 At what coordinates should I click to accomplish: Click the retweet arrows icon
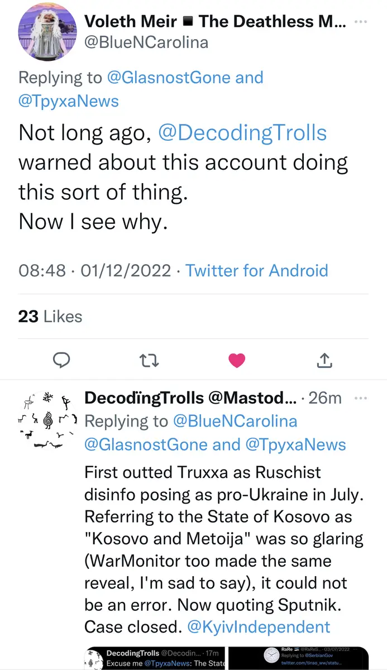click(x=149, y=361)
